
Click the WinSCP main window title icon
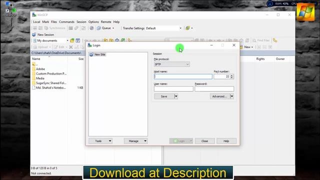34,15
